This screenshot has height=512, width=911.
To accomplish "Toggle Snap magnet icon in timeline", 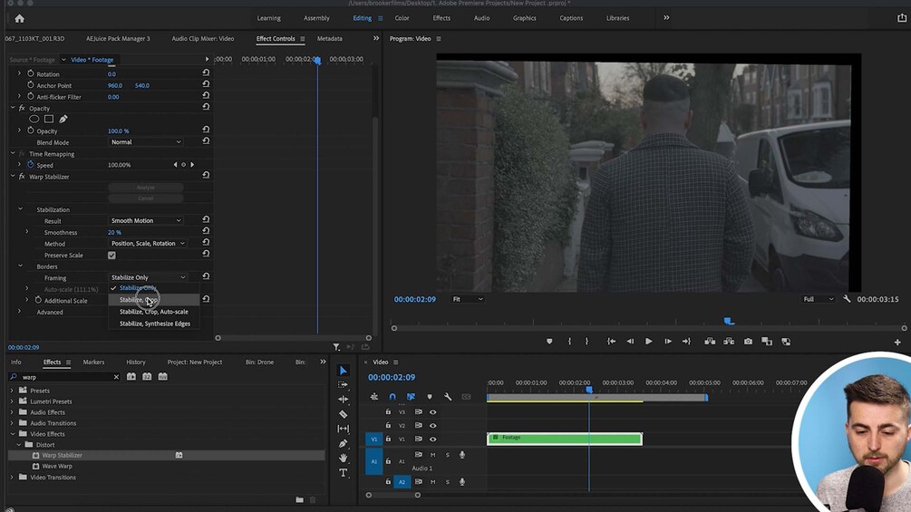I will tap(393, 397).
